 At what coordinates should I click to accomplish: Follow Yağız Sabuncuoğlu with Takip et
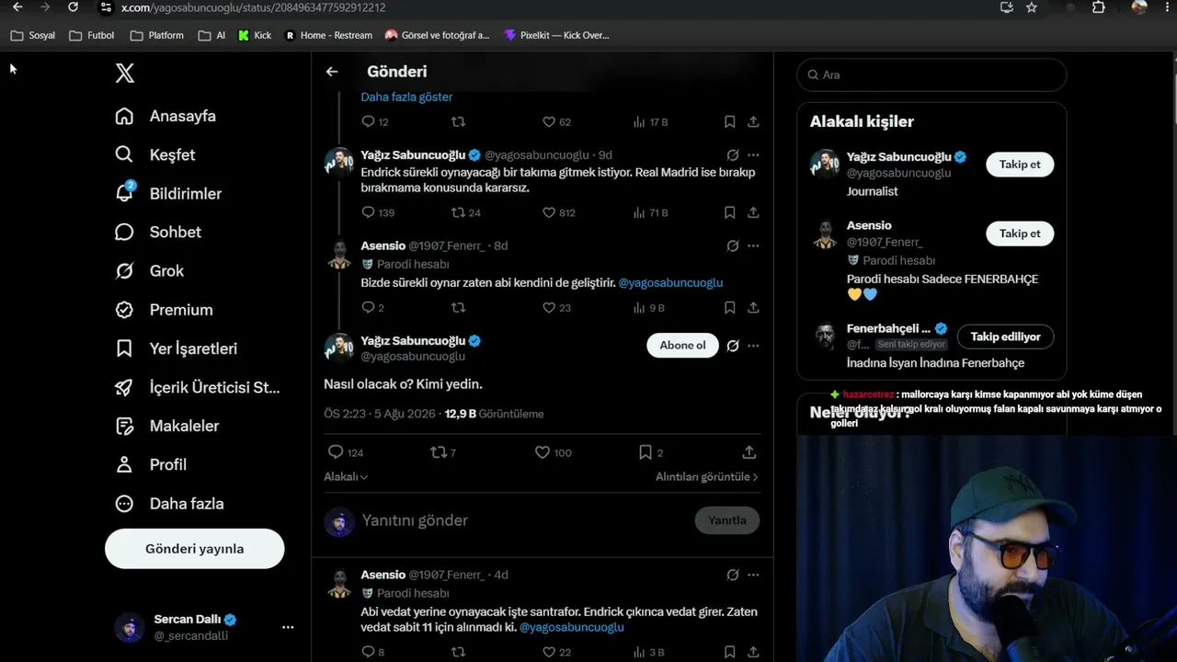click(x=1020, y=165)
